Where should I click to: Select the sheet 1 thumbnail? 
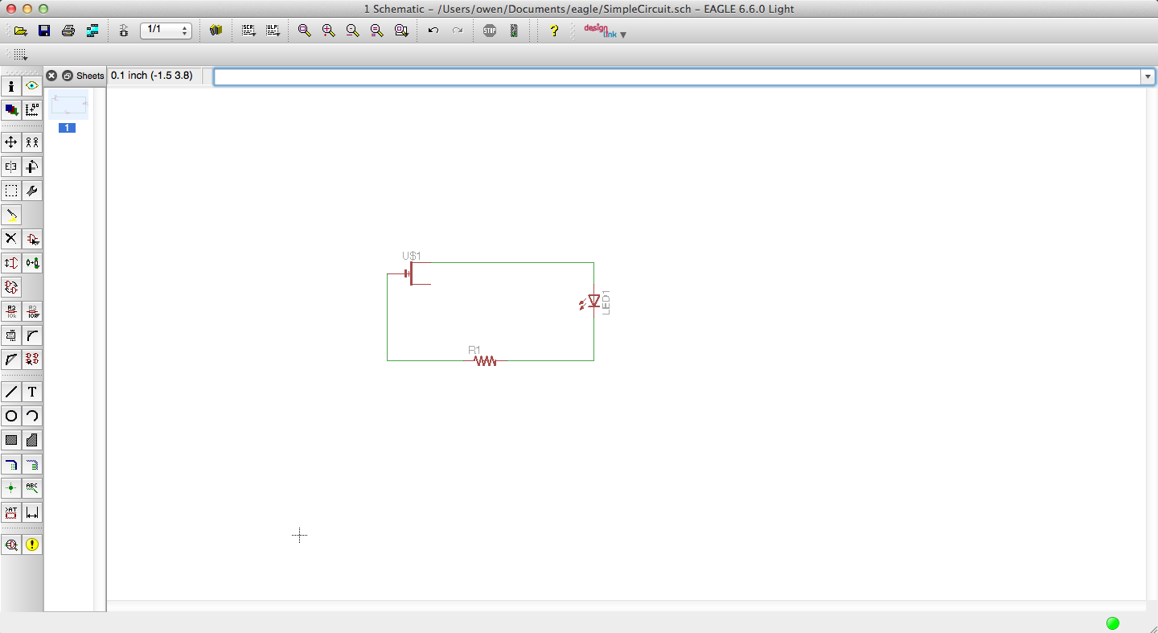(68, 106)
